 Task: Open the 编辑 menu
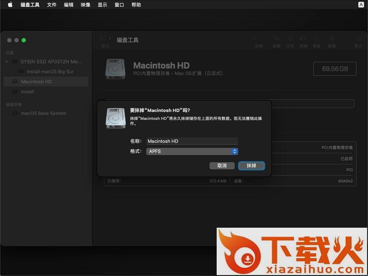[x=69, y=5]
